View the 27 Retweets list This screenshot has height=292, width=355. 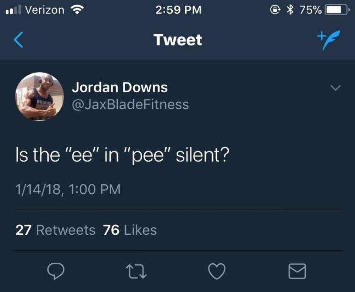[x=56, y=230]
